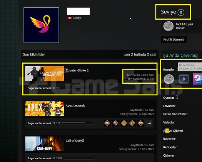Click silver community badge under Rozetler
Viewport: 202px width, 162px height.
[x=169, y=79]
